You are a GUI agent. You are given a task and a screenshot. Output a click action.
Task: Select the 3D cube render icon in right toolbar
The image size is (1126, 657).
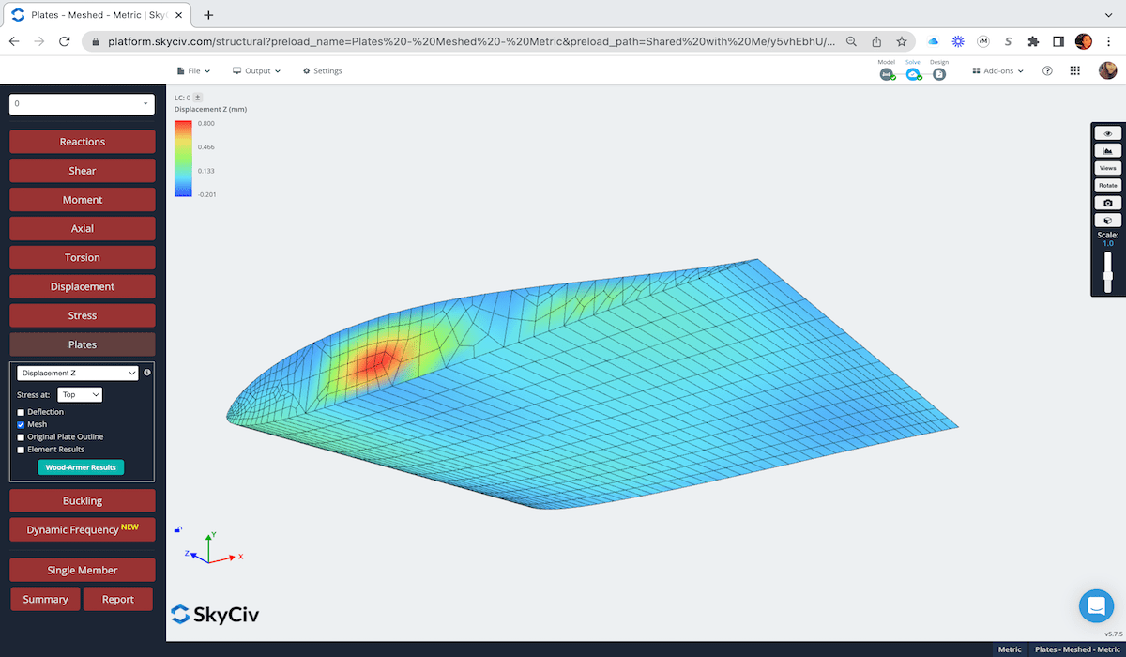(1107, 220)
